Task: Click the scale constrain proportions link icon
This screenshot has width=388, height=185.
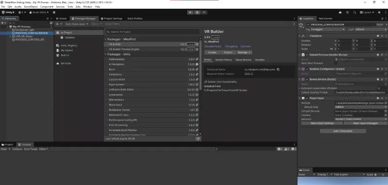Action: point(331,49)
